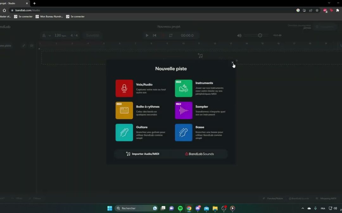Click Importer Audio/MIDI button

[x=142, y=154]
